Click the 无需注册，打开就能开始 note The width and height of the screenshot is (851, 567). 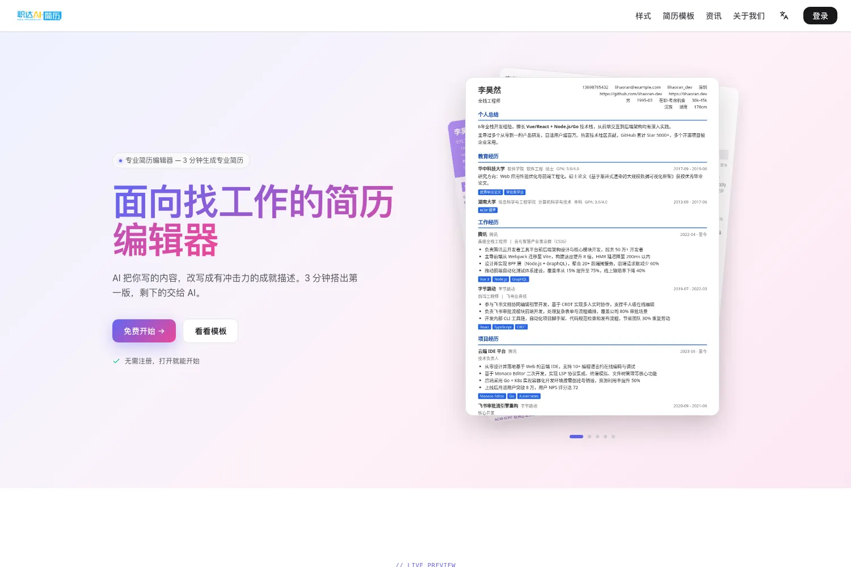pos(162,361)
